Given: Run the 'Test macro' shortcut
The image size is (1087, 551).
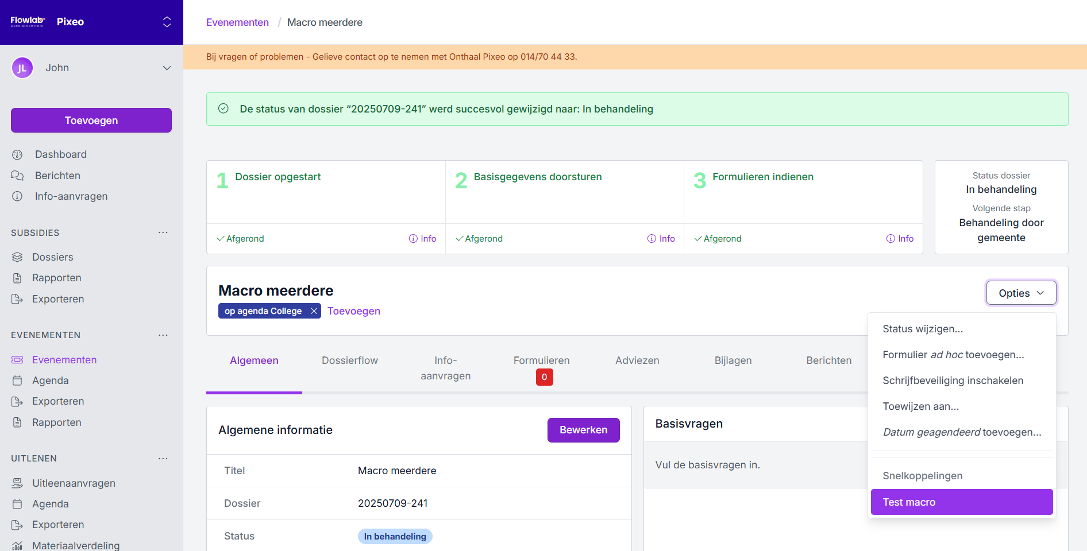Looking at the screenshot, I should coord(961,502).
